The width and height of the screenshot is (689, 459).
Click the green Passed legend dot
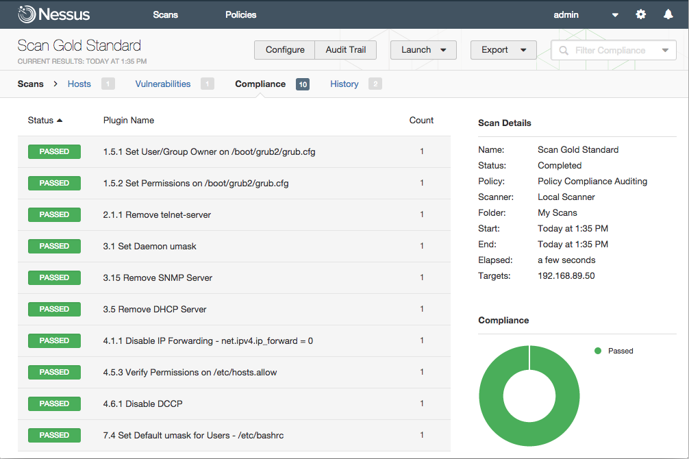(598, 351)
